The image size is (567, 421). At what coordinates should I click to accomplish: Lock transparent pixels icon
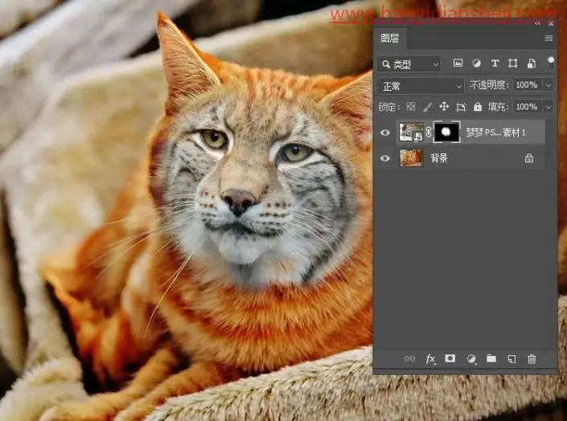point(410,107)
